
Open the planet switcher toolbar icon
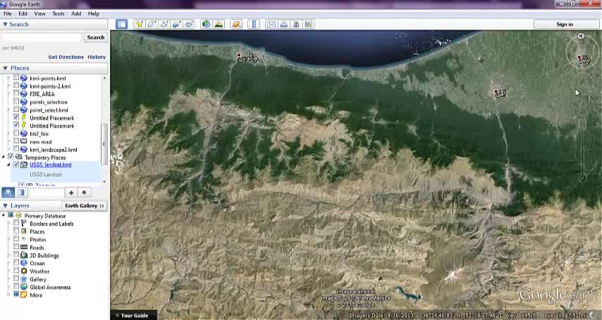[236, 24]
